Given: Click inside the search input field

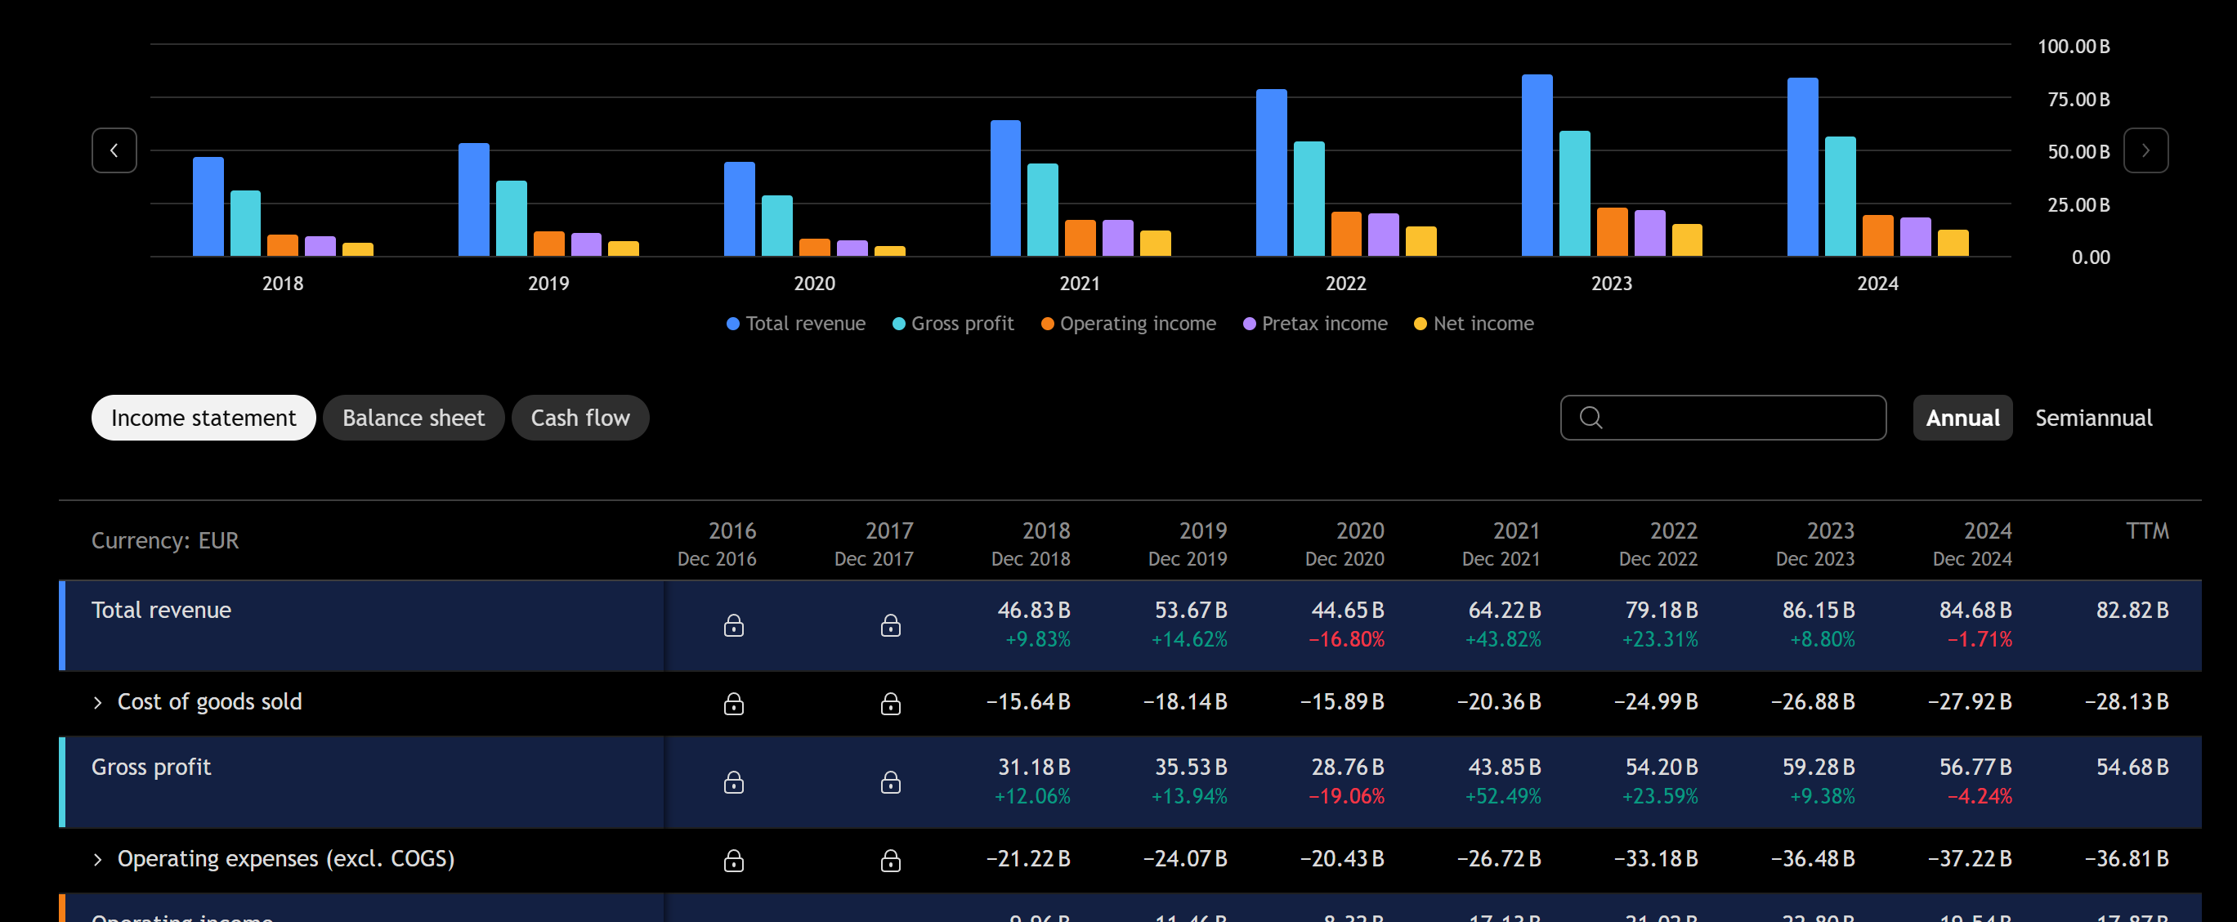Looking at the screenshot, I should coord(1737,418).
